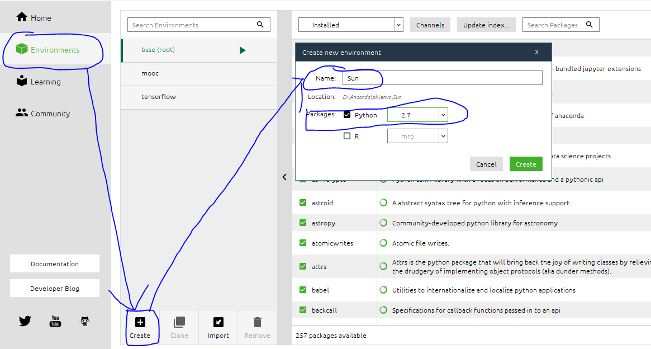
Task: Create a new environment from the bottom toolbar
Action: [x=140, y=327]
